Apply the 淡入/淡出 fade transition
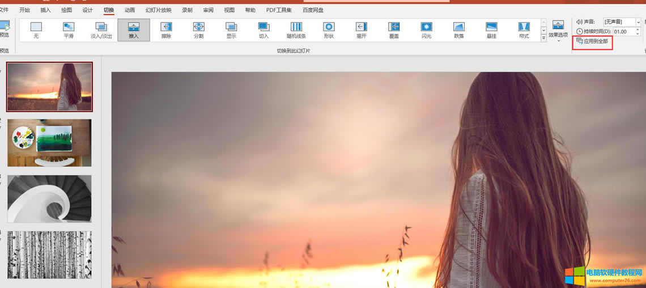Image resolution: width=646 pixels, height=288 pixels. pyautogui.click(x=101, y=29)
